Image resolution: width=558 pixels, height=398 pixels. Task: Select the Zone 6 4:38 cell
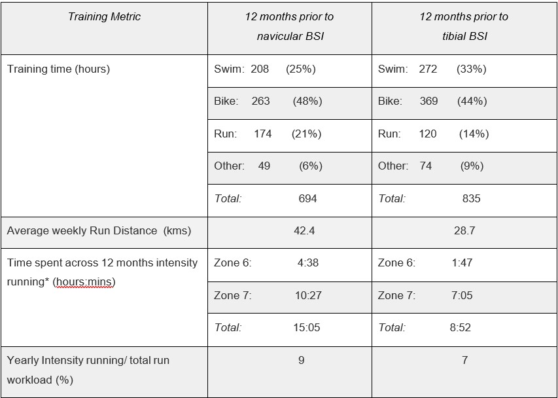click(290, 265)
